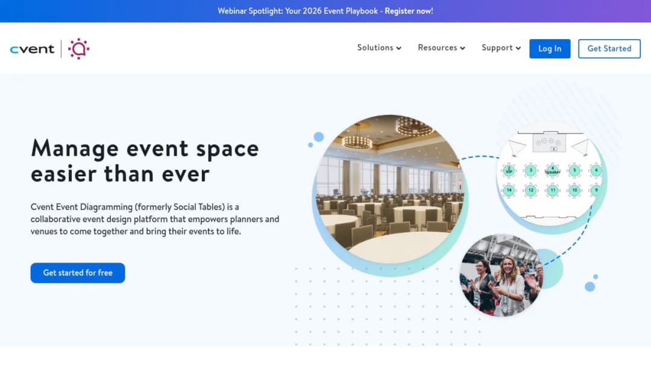The width and height of the screenshot is (651, 366).
Task: Click the Cvent wordmark logo
Action: point(32,49)
